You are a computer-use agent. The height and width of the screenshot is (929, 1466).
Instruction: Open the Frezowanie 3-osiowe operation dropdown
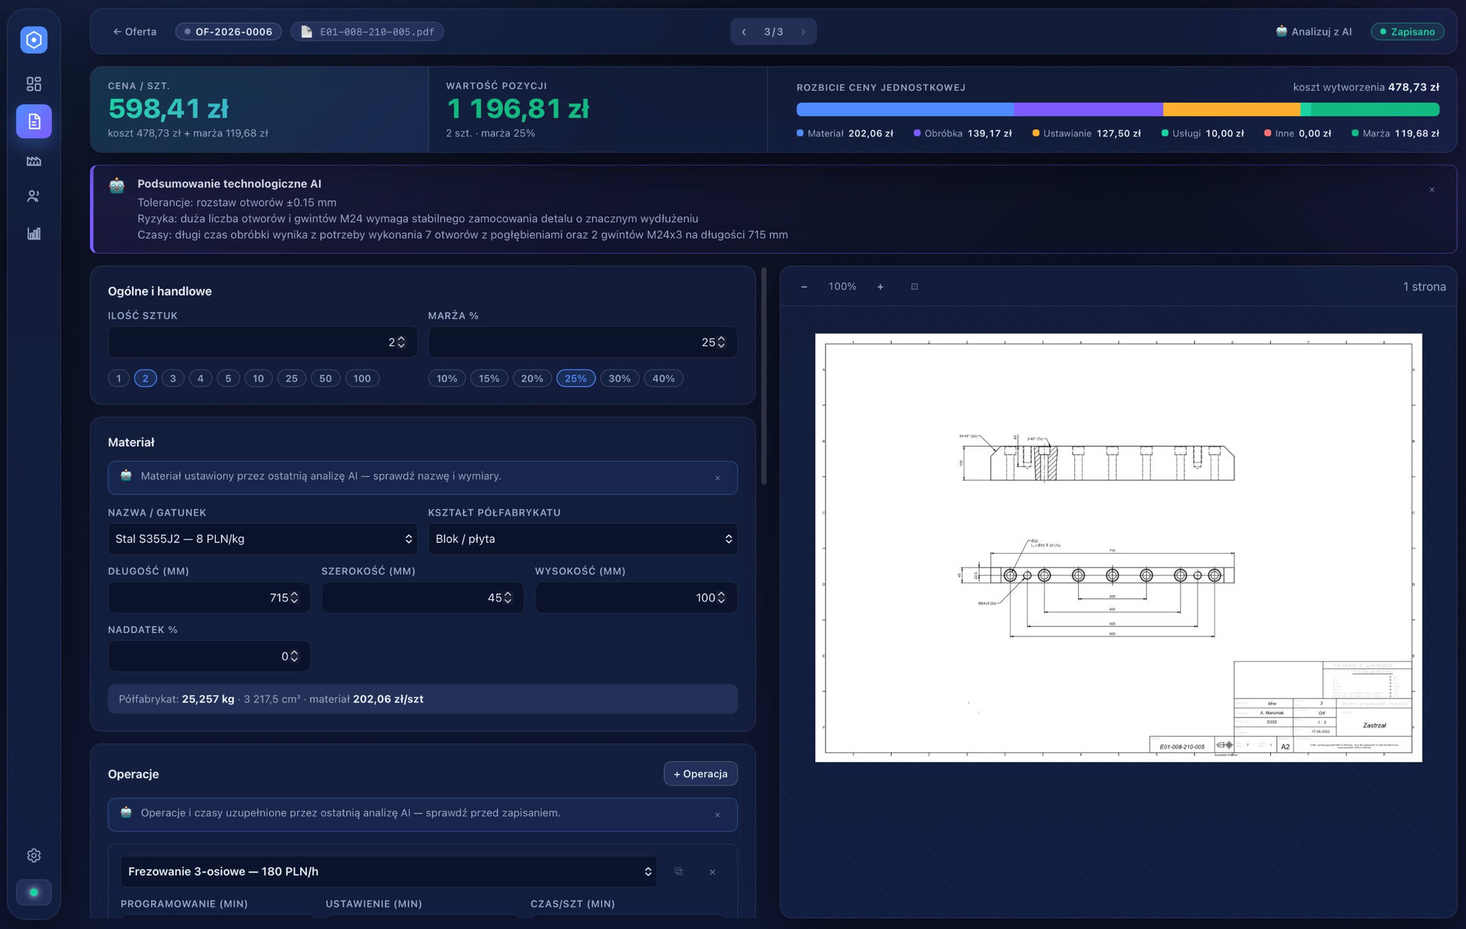tap(389, 871)
